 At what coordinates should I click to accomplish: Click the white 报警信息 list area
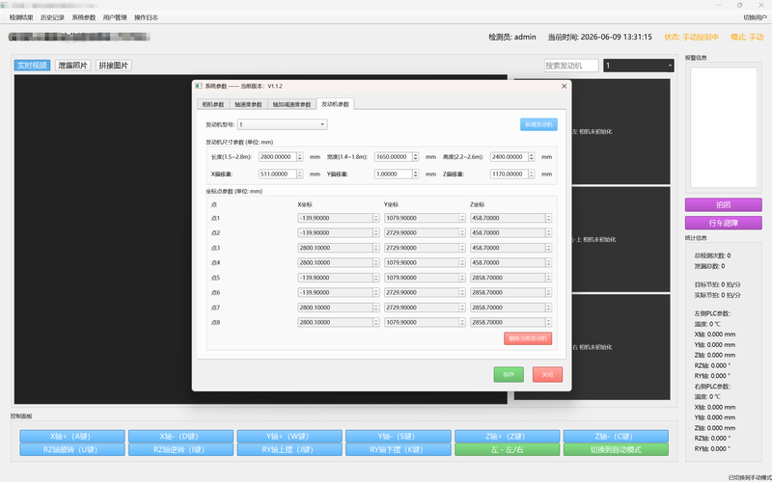click(x=723, y=127)
